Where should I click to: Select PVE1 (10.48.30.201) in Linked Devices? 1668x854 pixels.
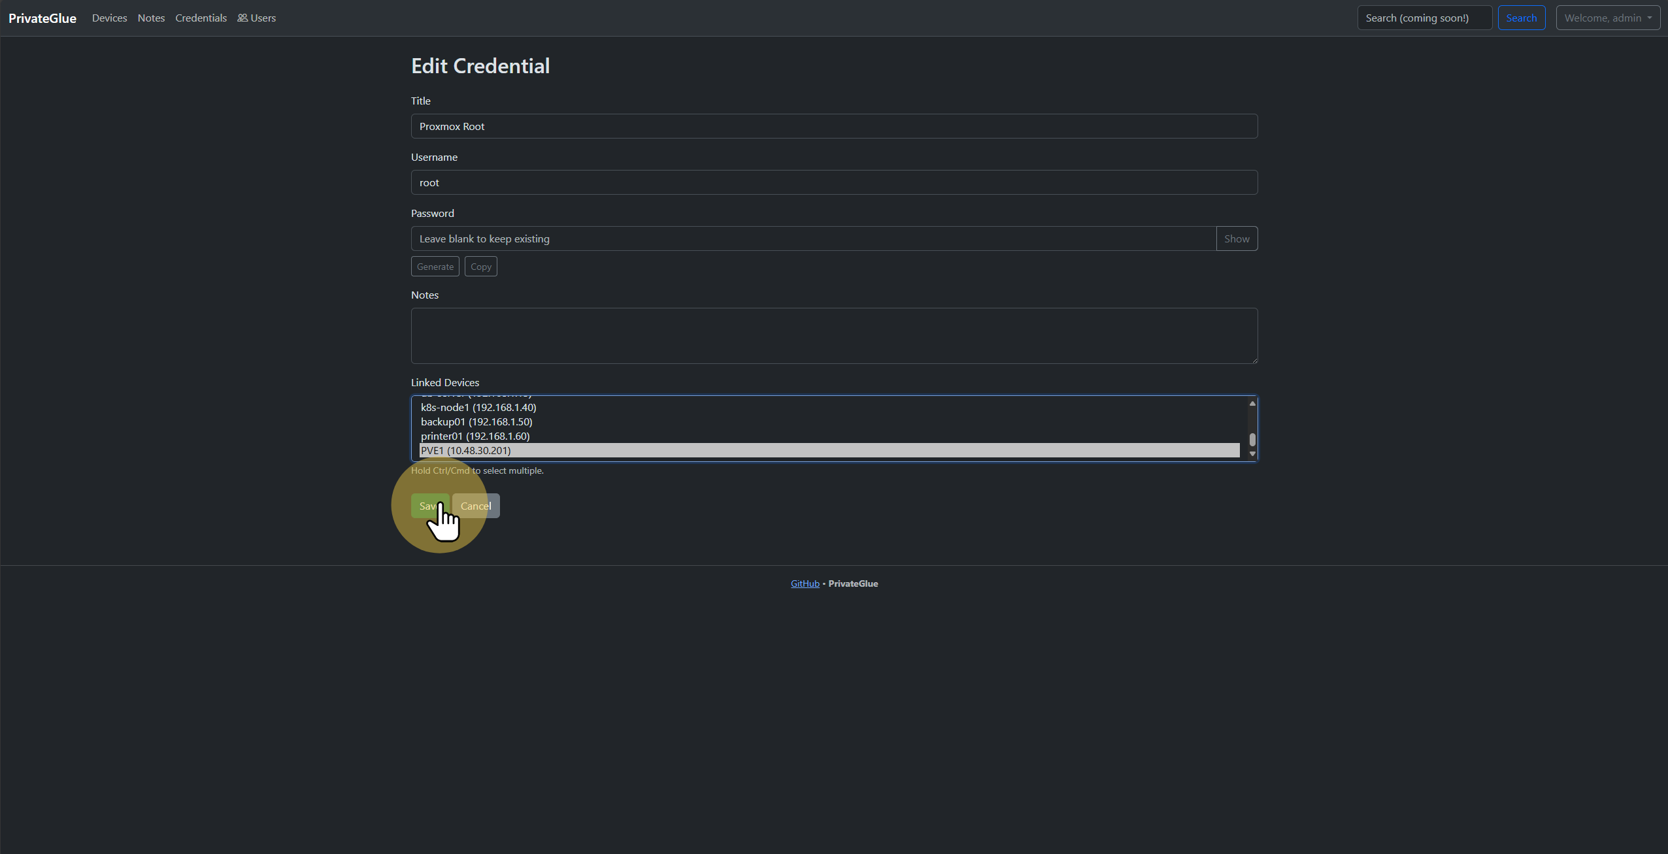[829, 450]
